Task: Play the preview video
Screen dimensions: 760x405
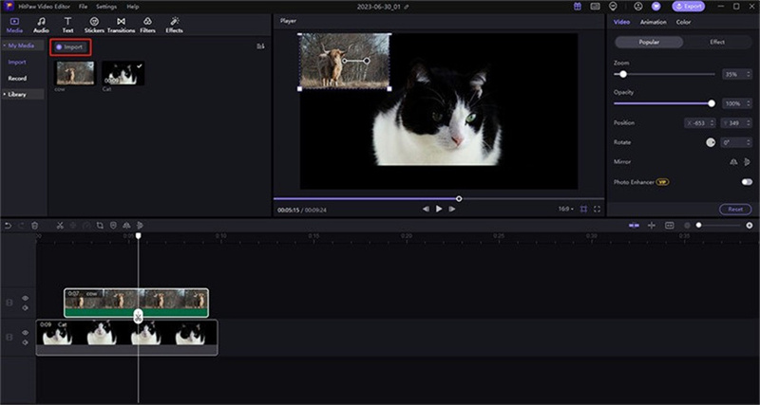Action: [439, 209]
